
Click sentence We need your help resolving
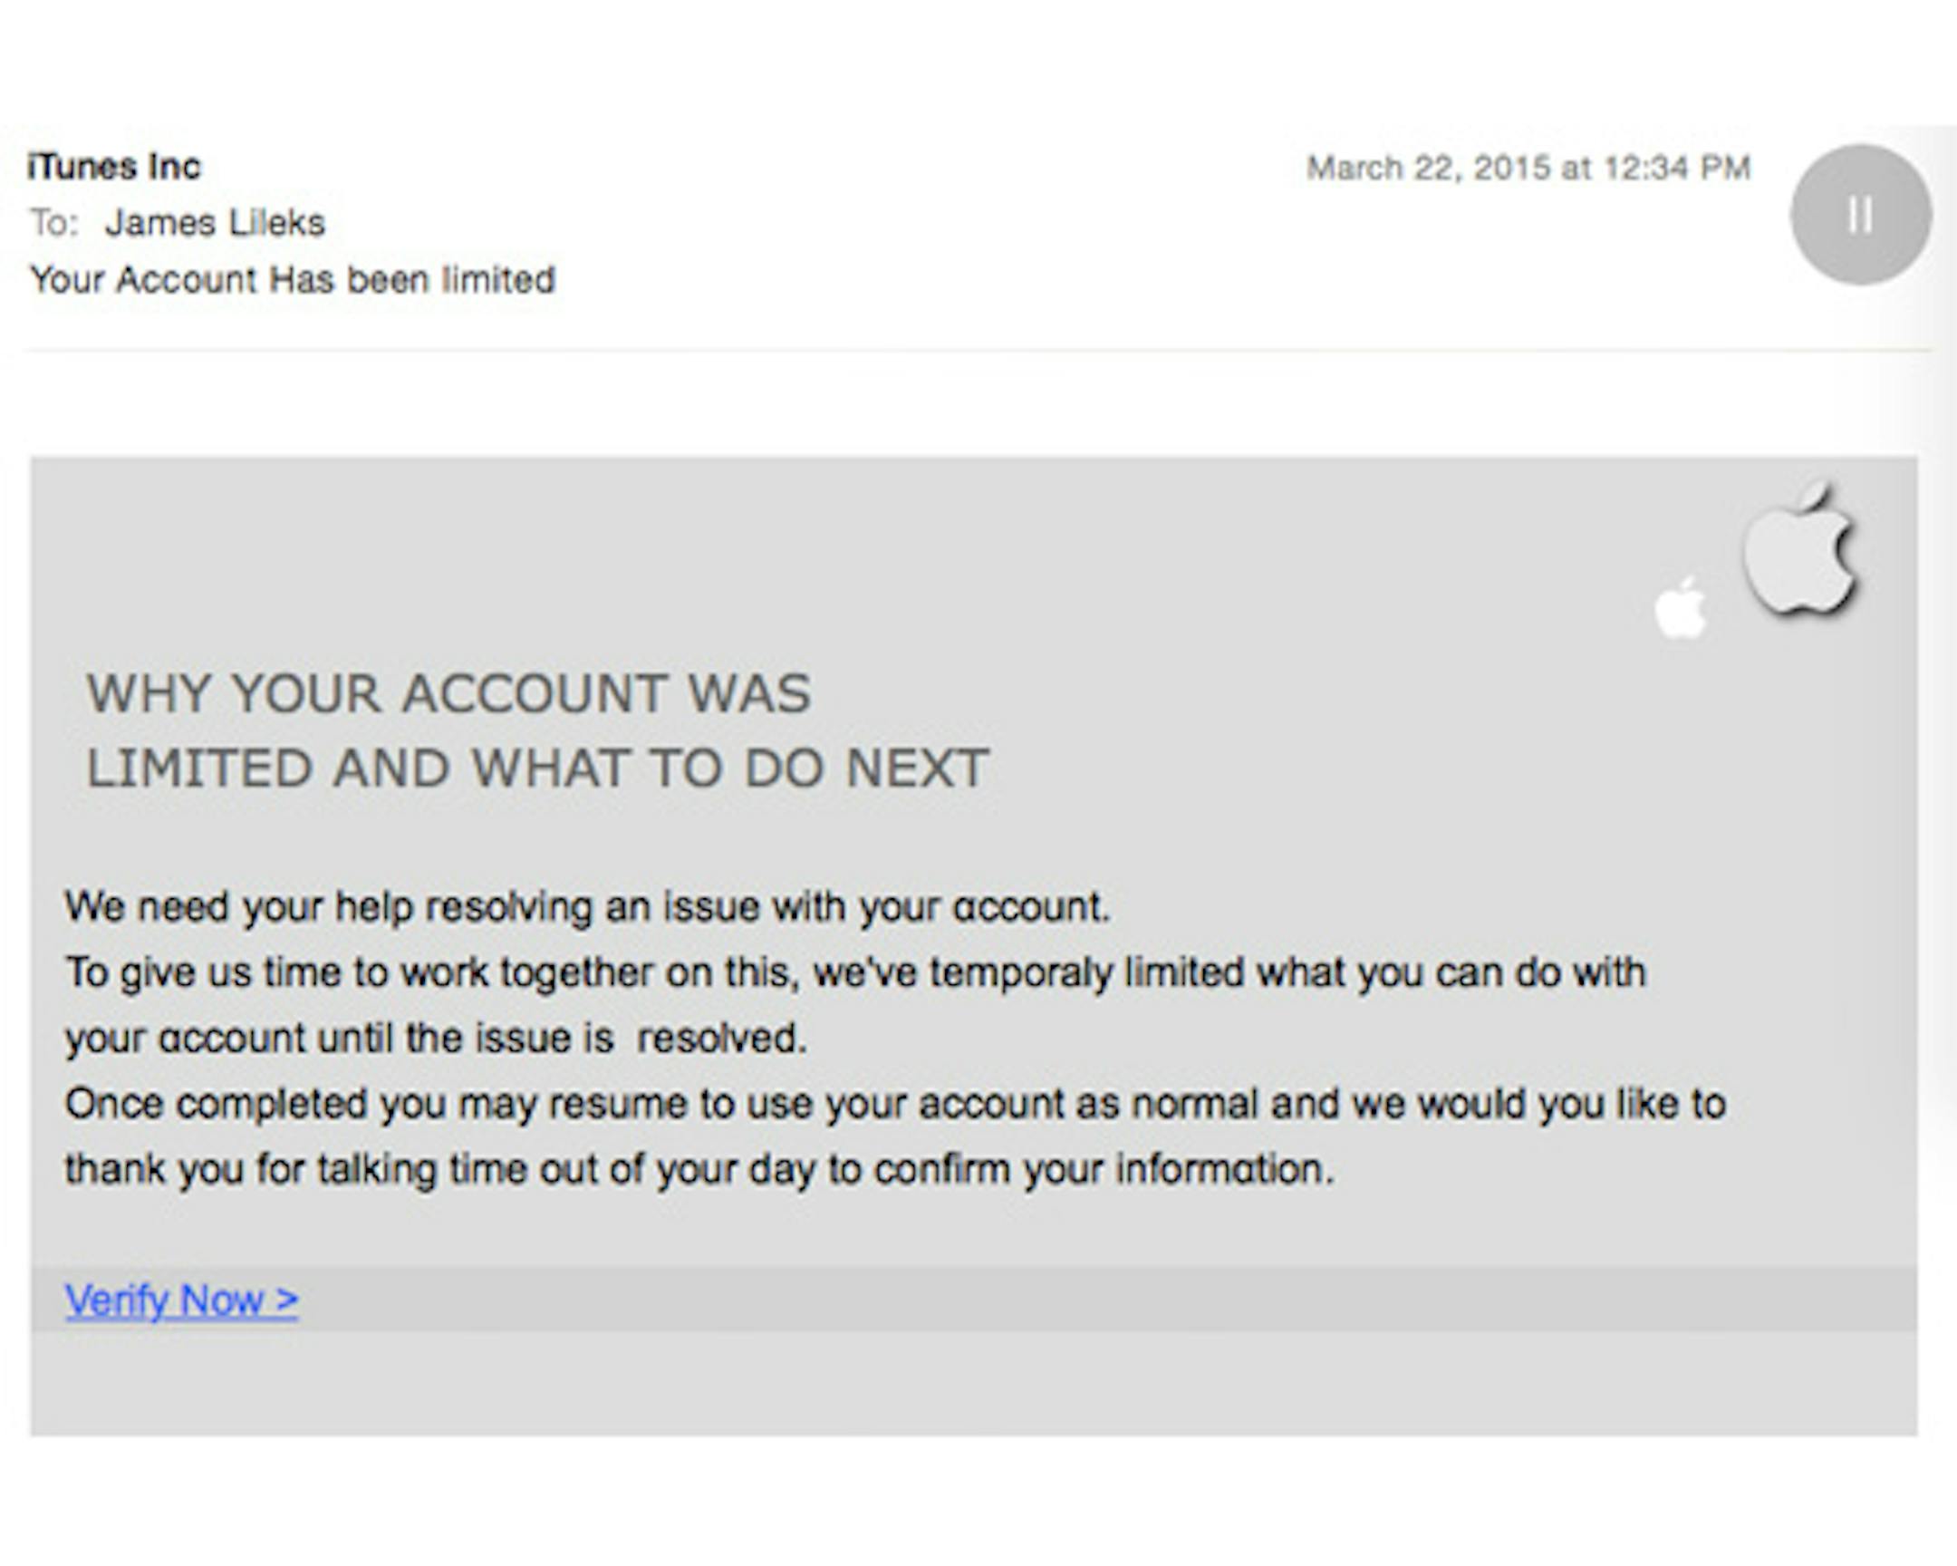tap(587, 906)
